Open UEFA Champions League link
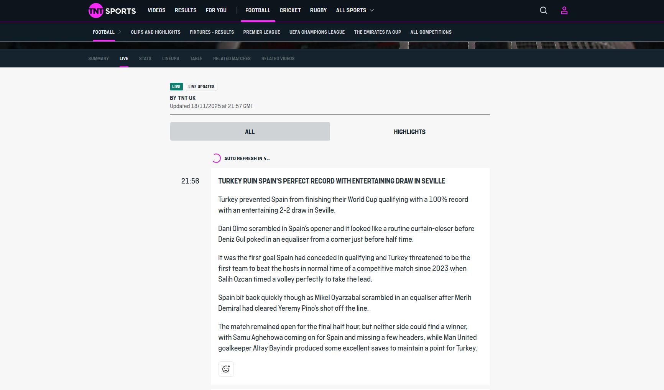 point(317,32)
